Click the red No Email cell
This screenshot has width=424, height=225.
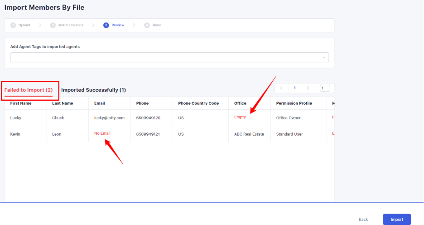click(x=102, y=133)
